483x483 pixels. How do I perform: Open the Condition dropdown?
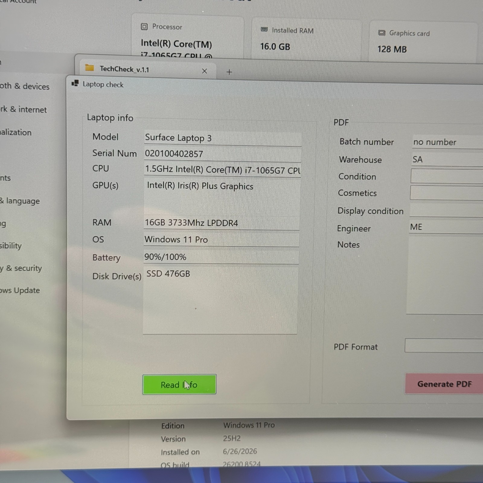(447, 176)
